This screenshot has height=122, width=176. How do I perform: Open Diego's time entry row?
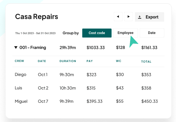(x=21, y=75)
